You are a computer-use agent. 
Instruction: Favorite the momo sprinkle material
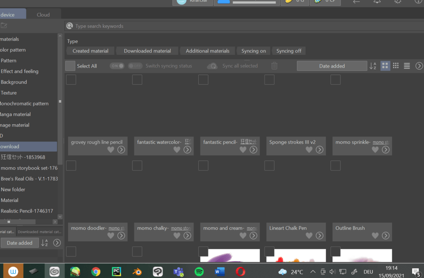[375, 150]
